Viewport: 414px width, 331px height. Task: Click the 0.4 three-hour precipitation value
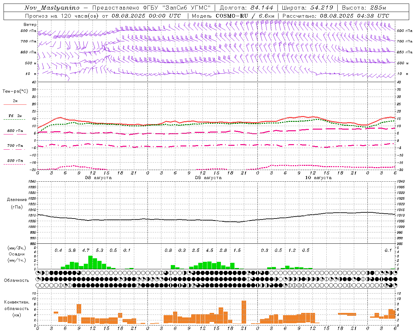tap(58, 251)
